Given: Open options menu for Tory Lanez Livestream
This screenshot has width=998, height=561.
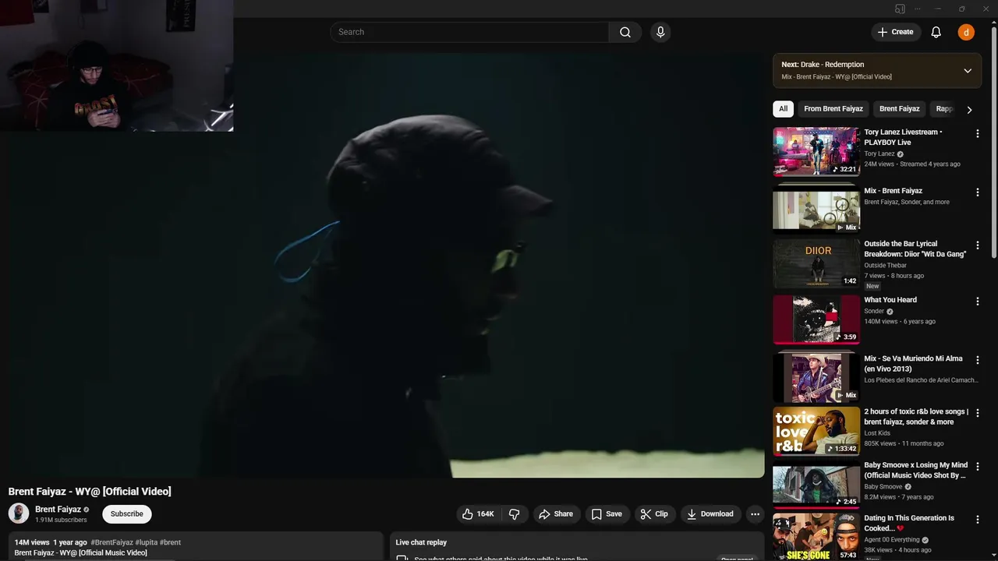Looking at the screenshot, I should point(978,134).
